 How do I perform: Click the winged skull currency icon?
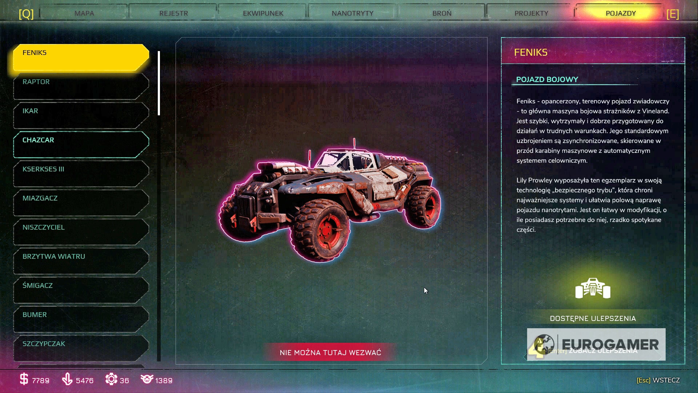pos(147,379)
